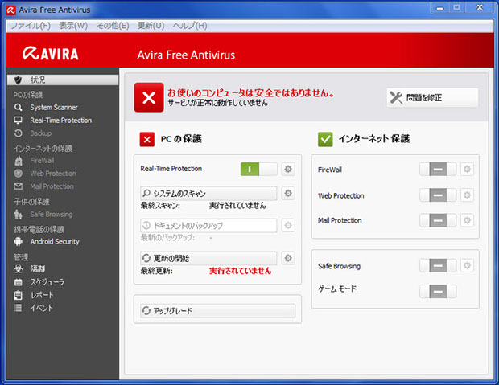Select 状況 status in the sidebar
This screenshot has height=385, width=499.
click(x=63, y=80)
